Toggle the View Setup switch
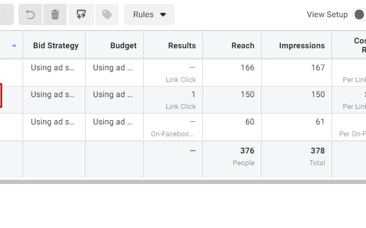 (360, 14)
